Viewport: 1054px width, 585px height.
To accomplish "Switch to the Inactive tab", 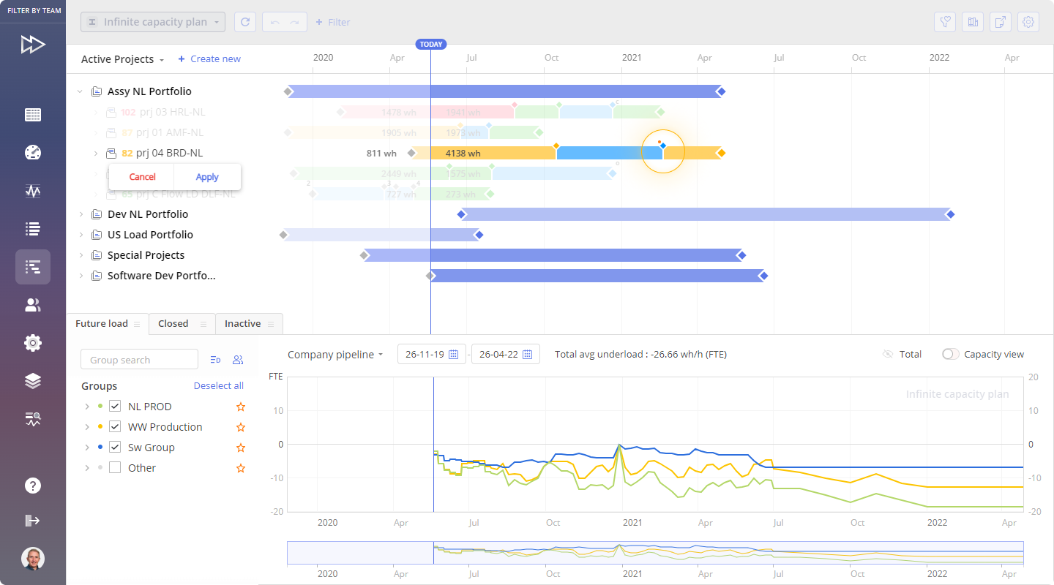I will (x=242, y=324).
